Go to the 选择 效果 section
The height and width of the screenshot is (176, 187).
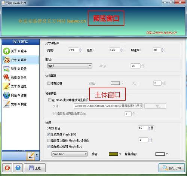click(x=21, y=78)
